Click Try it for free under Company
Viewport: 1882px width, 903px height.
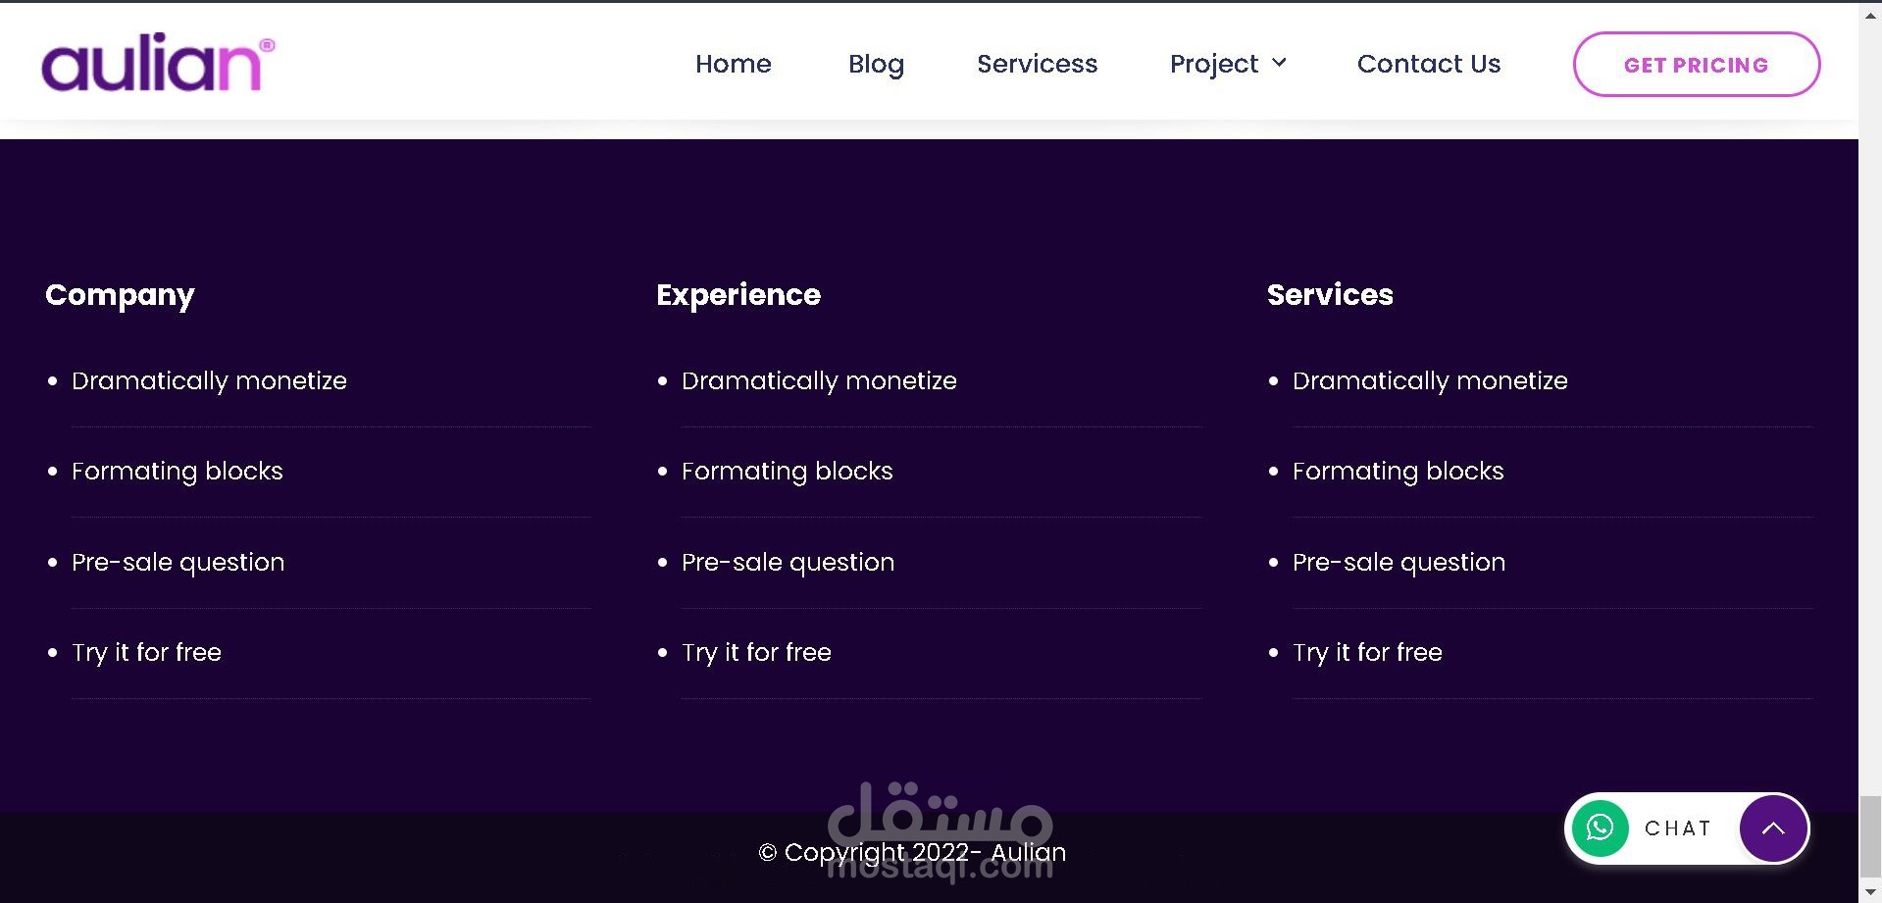(146, 653)
